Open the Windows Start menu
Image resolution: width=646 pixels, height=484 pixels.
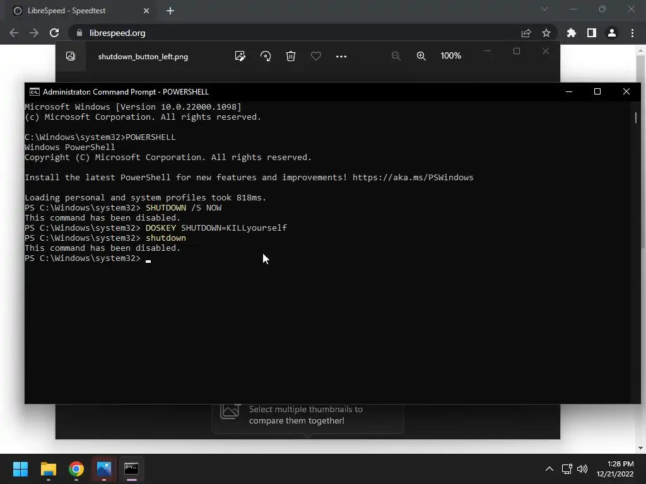(20, 469)
